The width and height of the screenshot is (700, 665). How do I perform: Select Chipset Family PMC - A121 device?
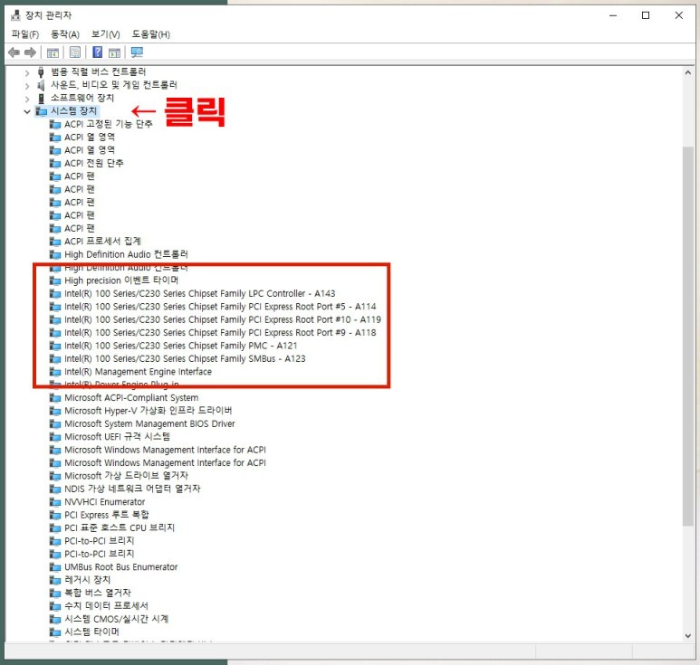click(181, 346)
